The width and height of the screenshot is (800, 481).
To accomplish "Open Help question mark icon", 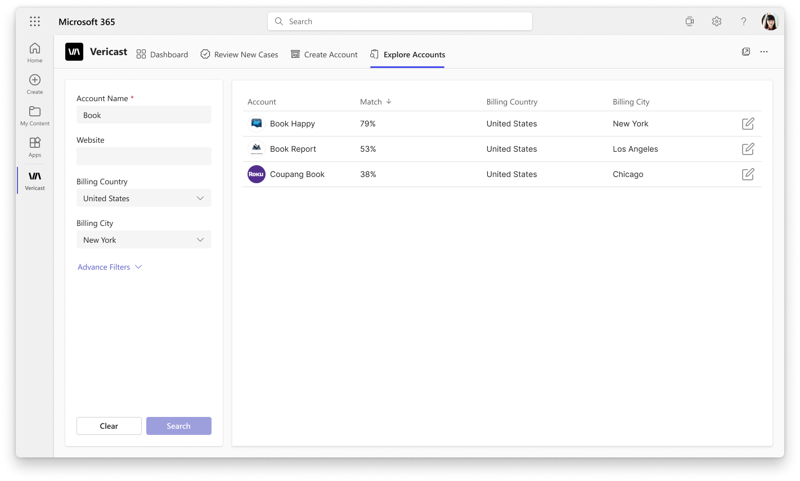I will (x=744, y=21).
